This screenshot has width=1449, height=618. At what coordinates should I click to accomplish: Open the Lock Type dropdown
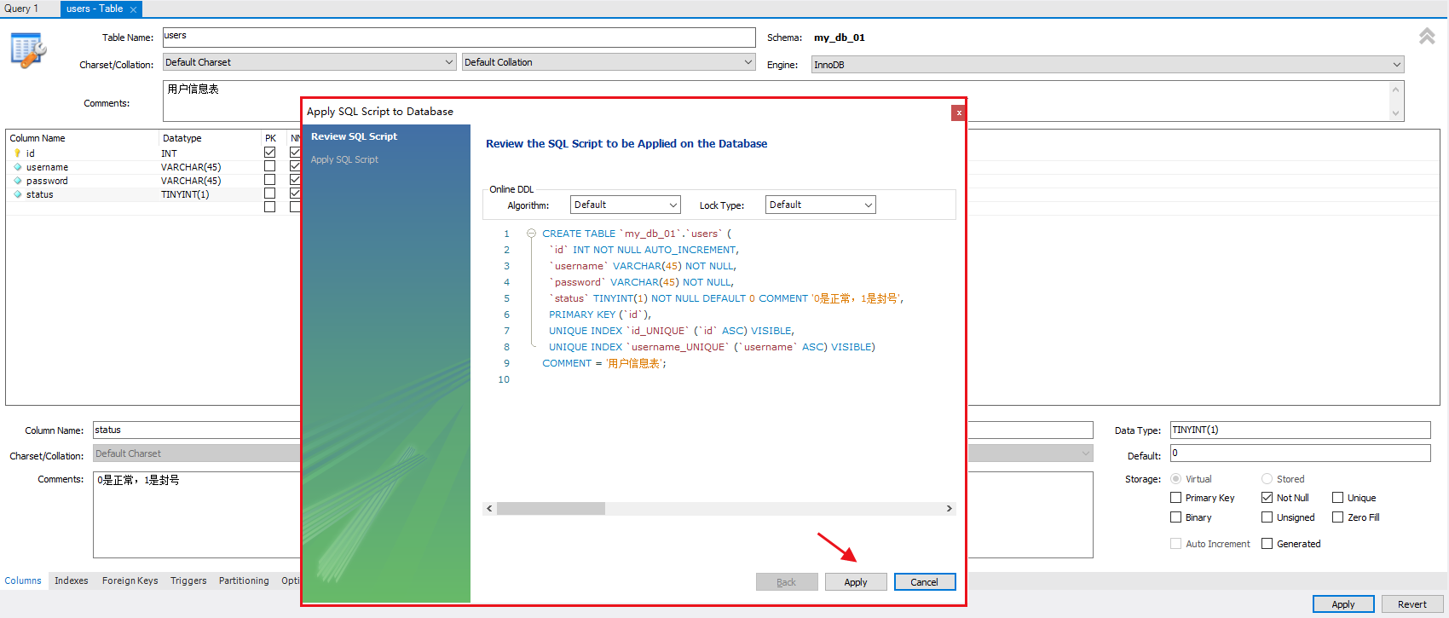[x=821, y=205]
